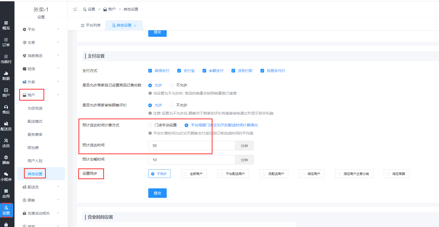The height and width of the screenshot is (227, 439).
Task: Click the menu collapse icon in header
Action: (75, 9)
